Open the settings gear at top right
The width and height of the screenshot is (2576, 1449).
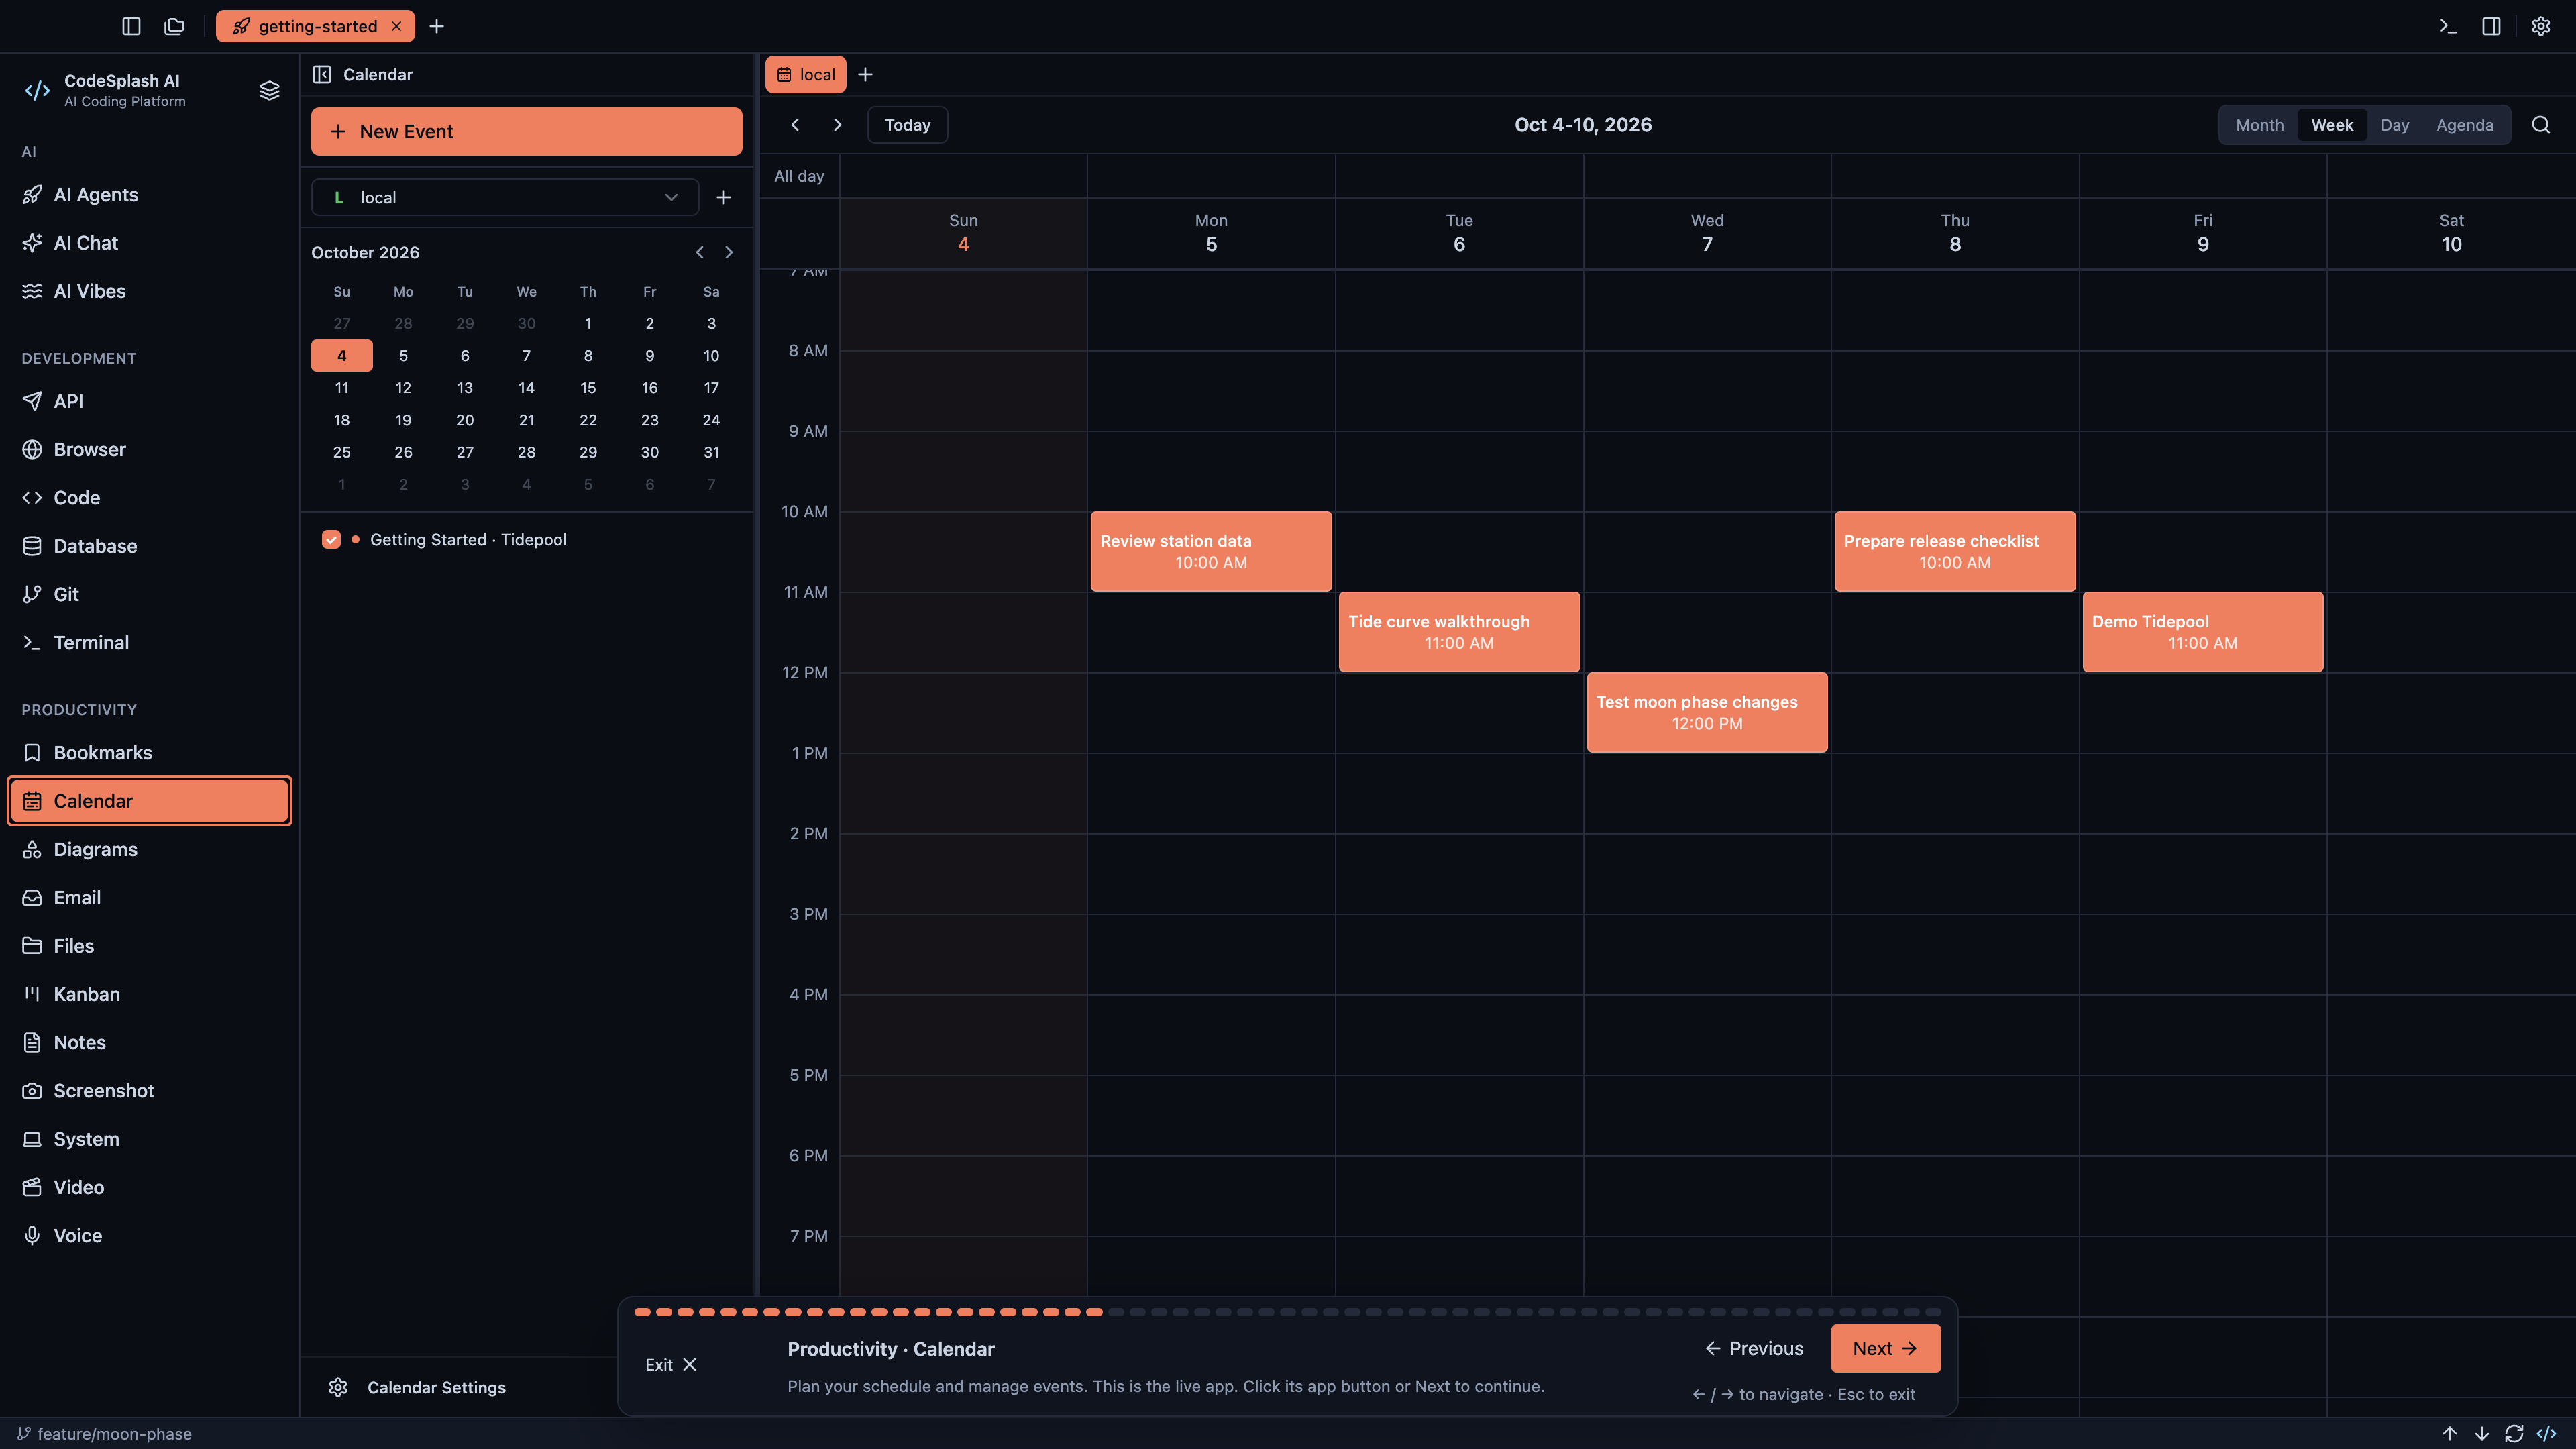pyautogui.click(x=2541, y=26)
